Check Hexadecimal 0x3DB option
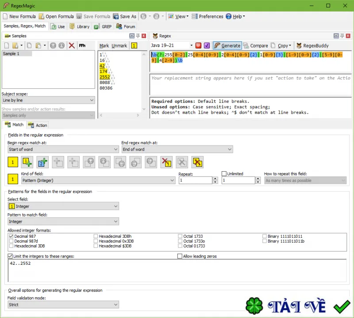This screenshot has width=354, height=318. tap(96, 241)
